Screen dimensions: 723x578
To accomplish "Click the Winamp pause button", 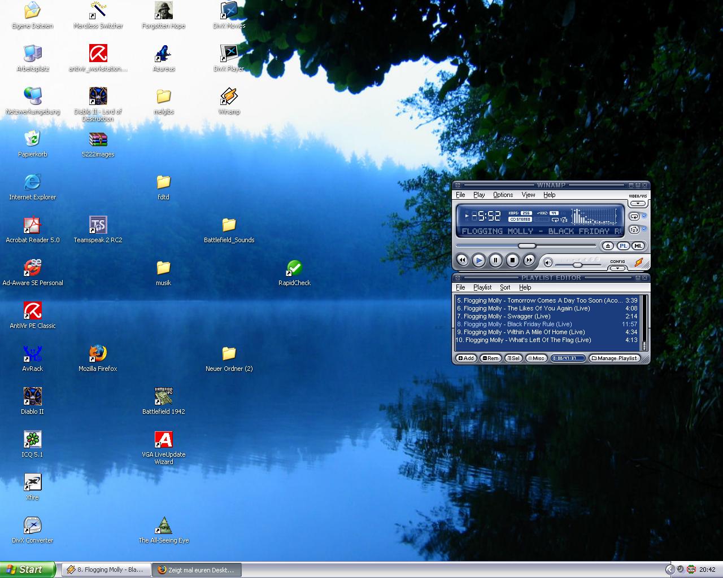I will [x=495, y=260].
